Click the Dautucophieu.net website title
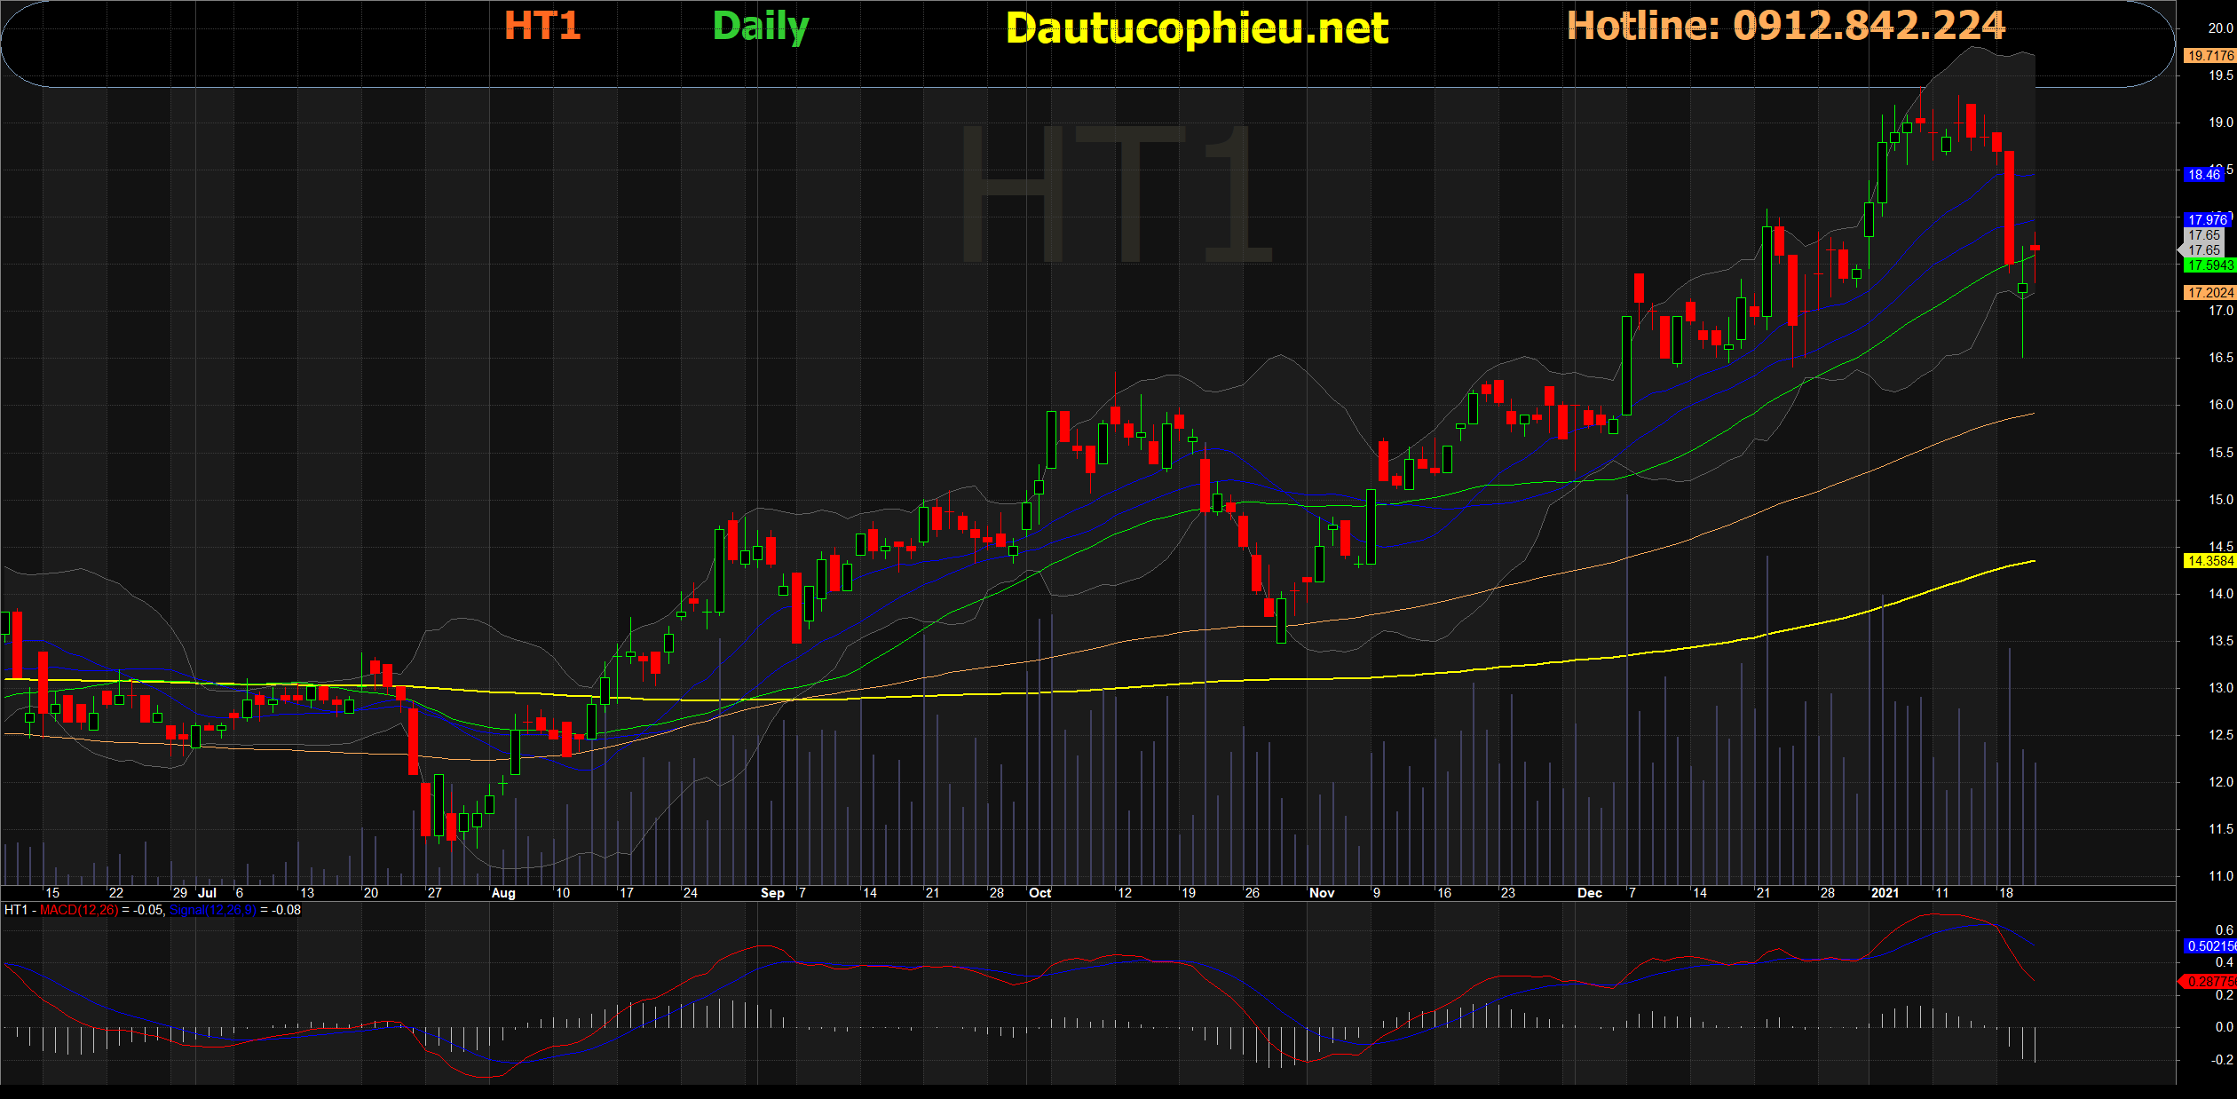This screenshot has height=1099, width=2237. [x=1197, y=29]
